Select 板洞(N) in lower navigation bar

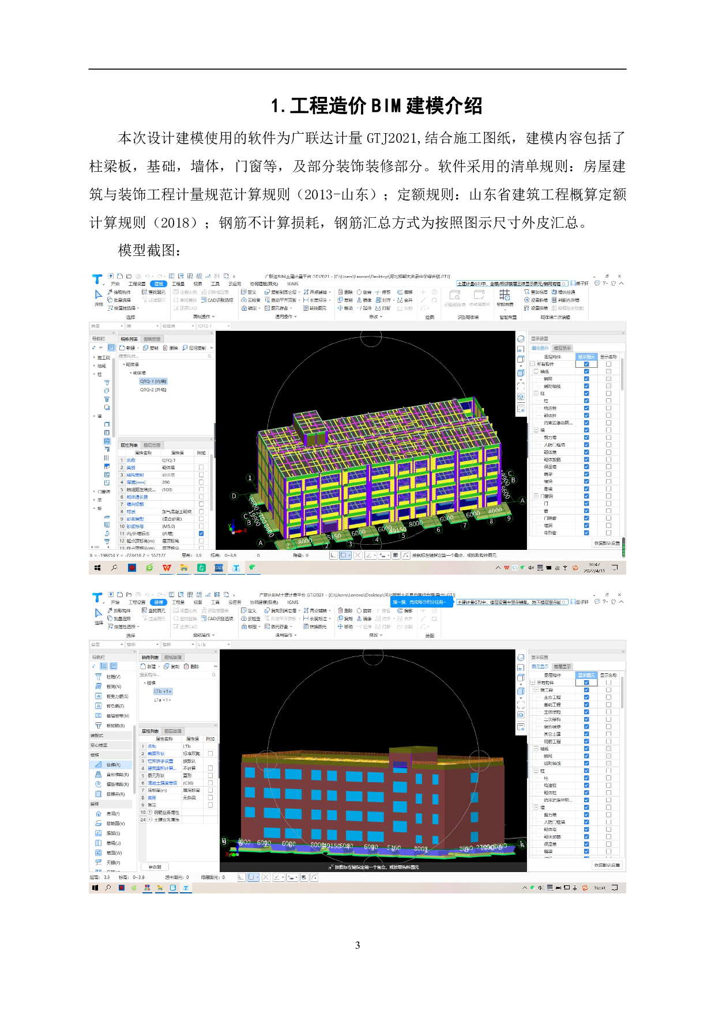113,686
